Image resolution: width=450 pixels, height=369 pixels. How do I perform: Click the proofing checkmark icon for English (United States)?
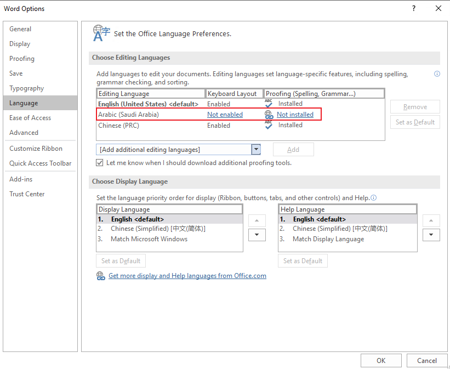[x=269, y=104]
